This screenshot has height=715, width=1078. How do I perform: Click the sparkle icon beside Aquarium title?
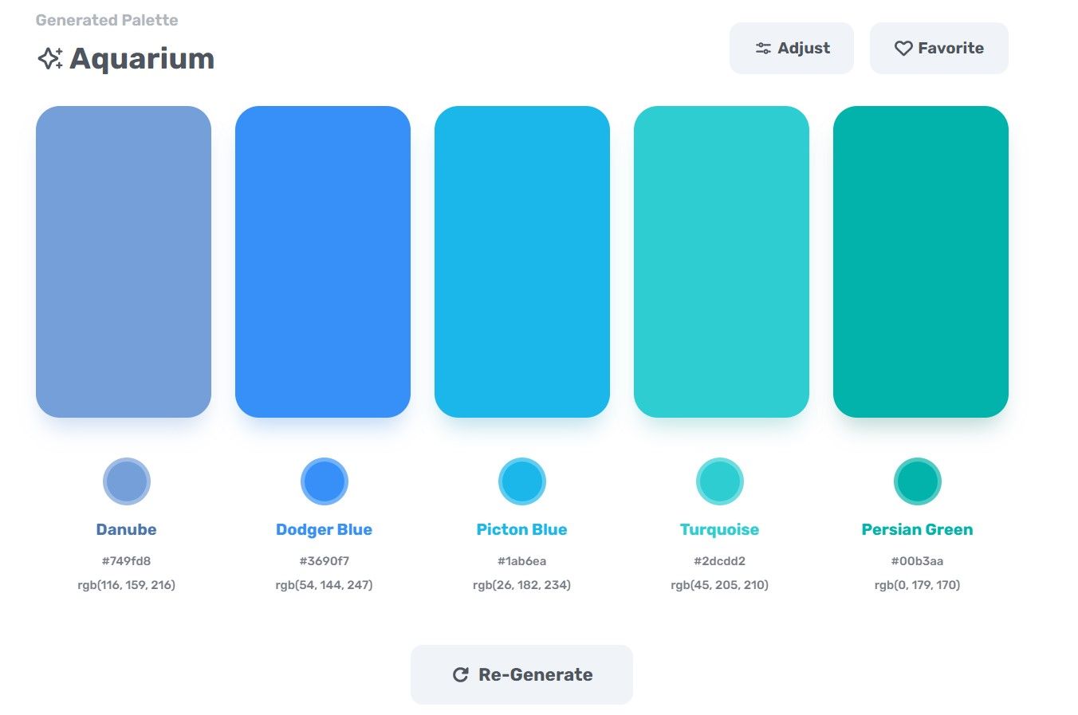coord(50,57)
